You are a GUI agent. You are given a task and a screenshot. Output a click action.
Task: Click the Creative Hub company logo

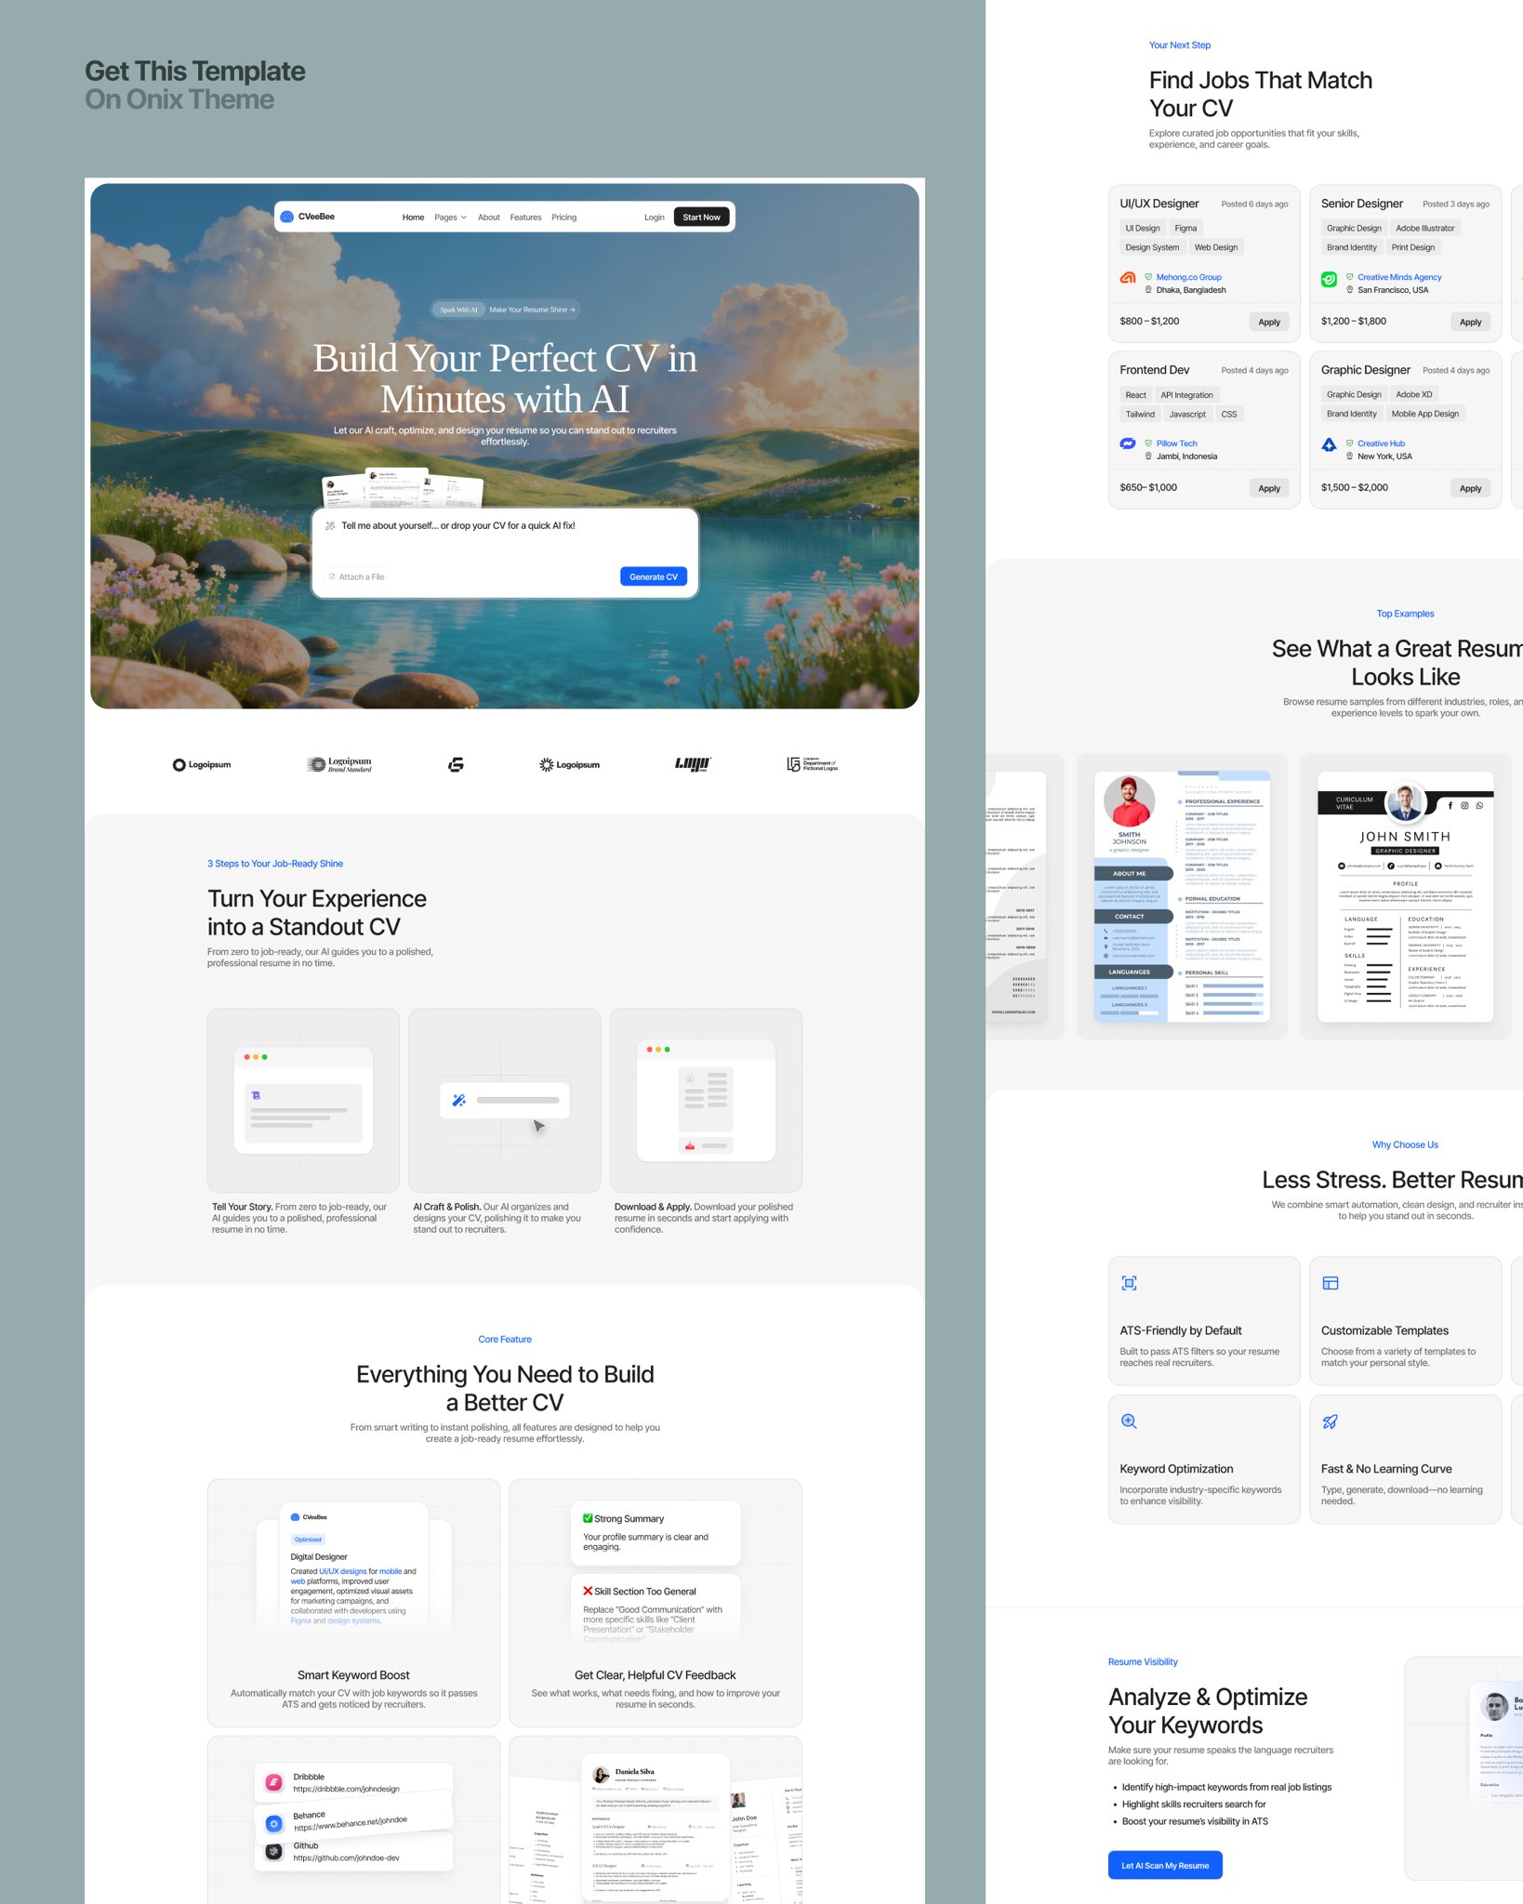(1330, 444)
